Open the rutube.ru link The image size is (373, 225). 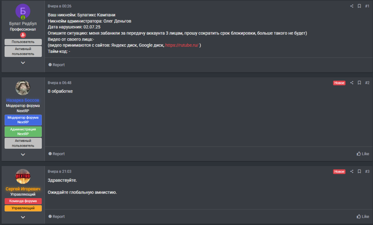pos(182,45)
